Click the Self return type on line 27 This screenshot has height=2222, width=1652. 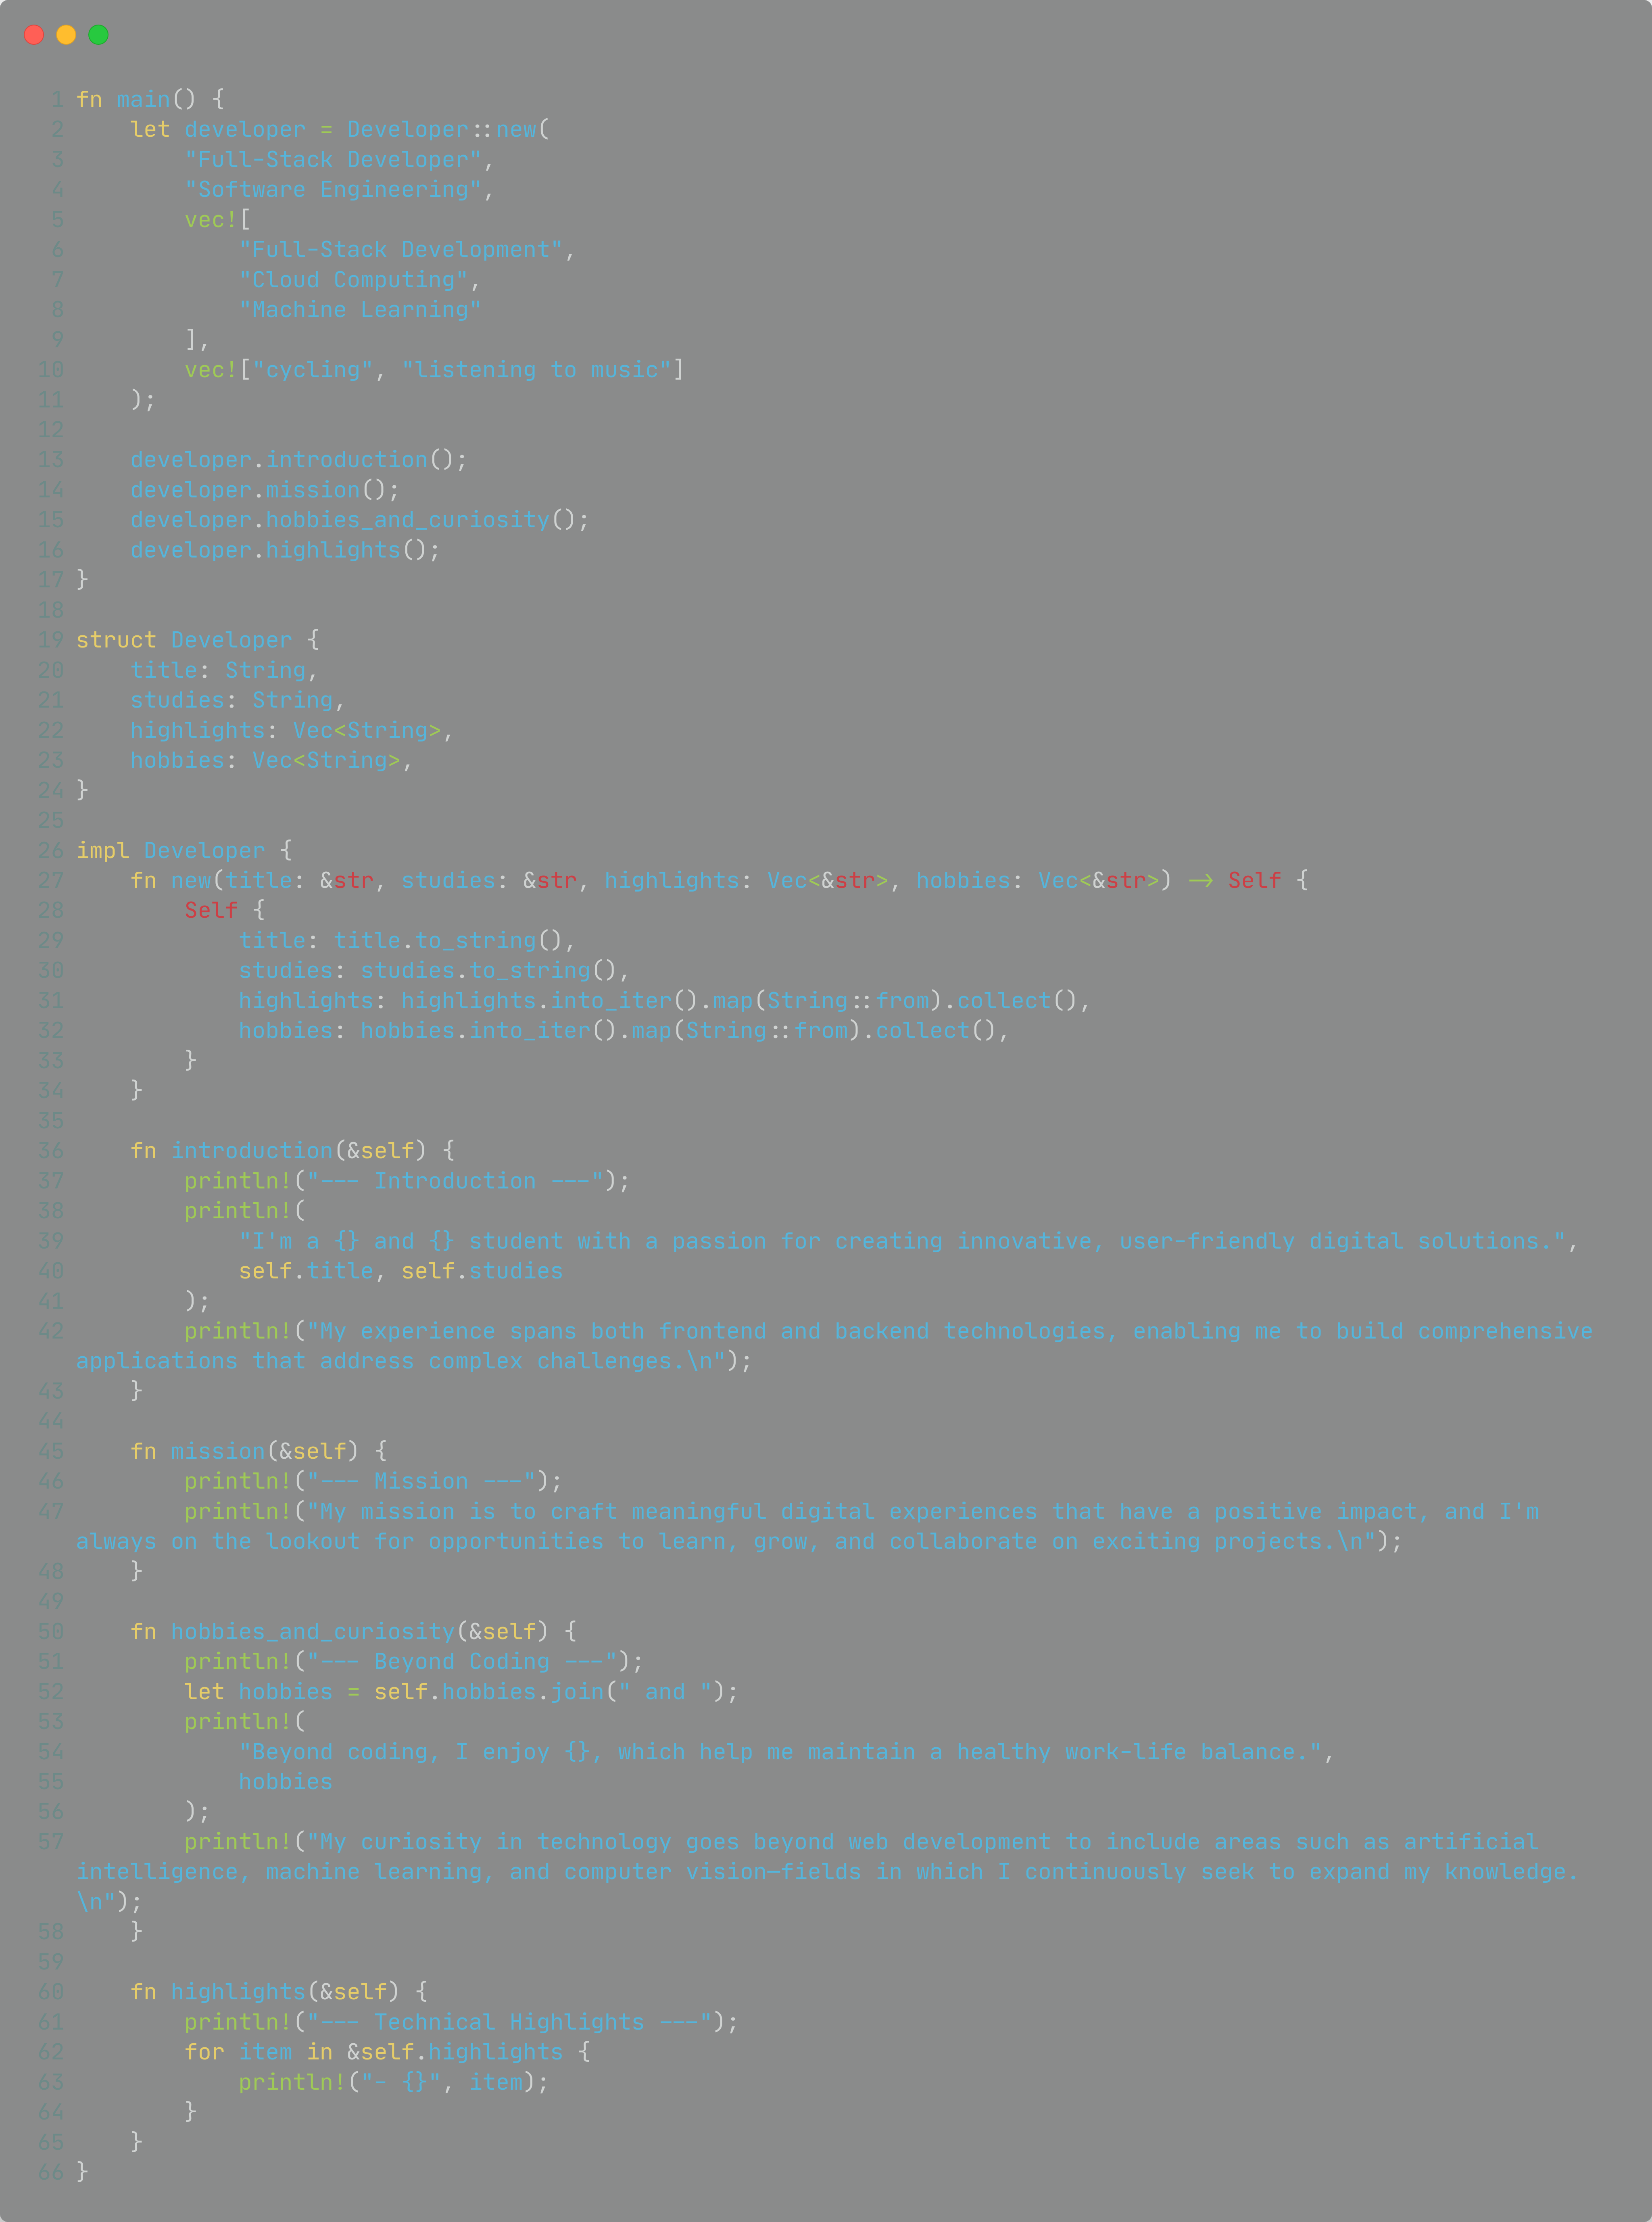(1254, 880)
